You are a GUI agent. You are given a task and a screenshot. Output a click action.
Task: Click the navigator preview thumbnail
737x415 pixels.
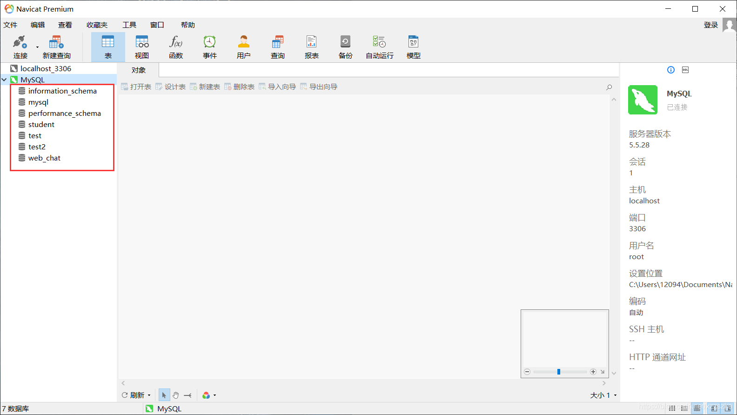[x=565, y=339]
